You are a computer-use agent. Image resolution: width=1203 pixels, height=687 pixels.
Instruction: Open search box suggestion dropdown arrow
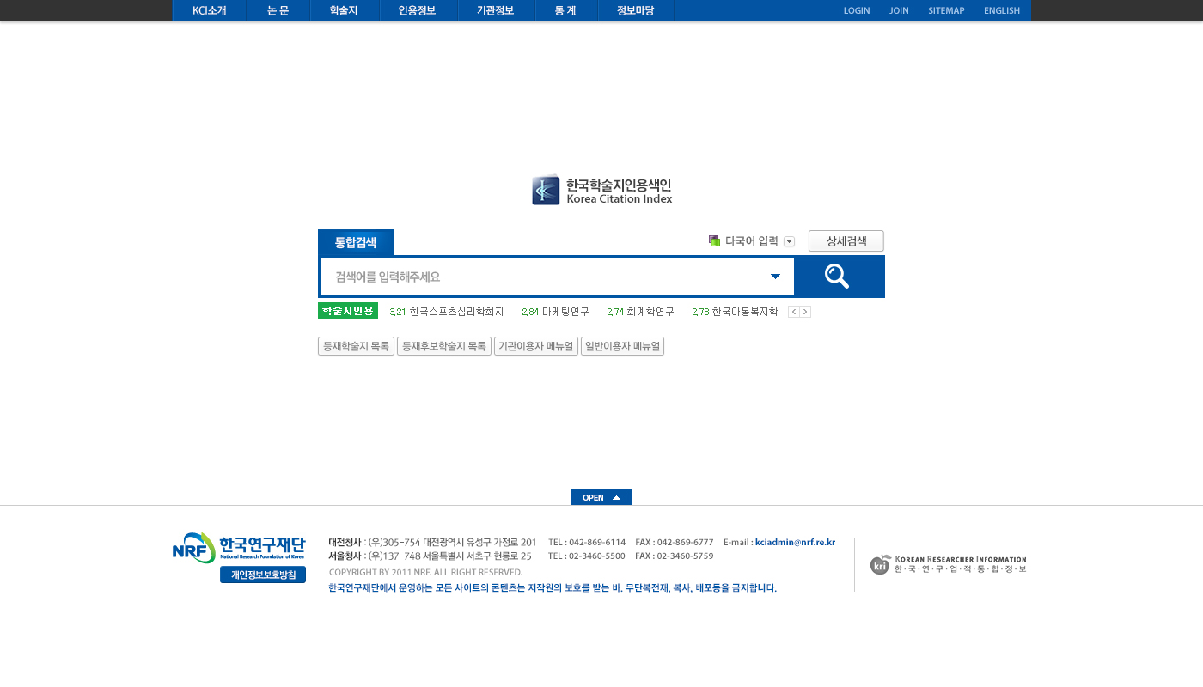pos(775,277)
